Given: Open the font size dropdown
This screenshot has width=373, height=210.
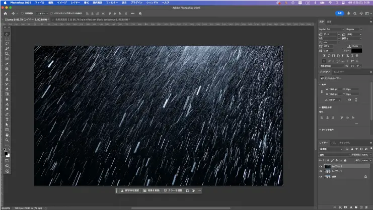Looking at the screenshot, I should pos(339,34).
